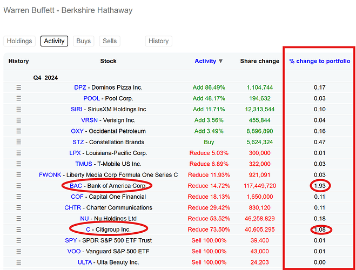The height and width of the screenshot is (270, 356).
Task: Click share change value 117,449,720
Action: coord(260,186)
